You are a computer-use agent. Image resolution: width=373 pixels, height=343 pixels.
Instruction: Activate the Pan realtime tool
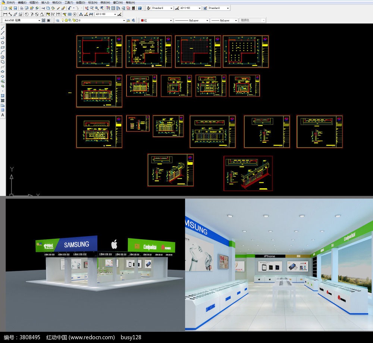coord(87,8)
